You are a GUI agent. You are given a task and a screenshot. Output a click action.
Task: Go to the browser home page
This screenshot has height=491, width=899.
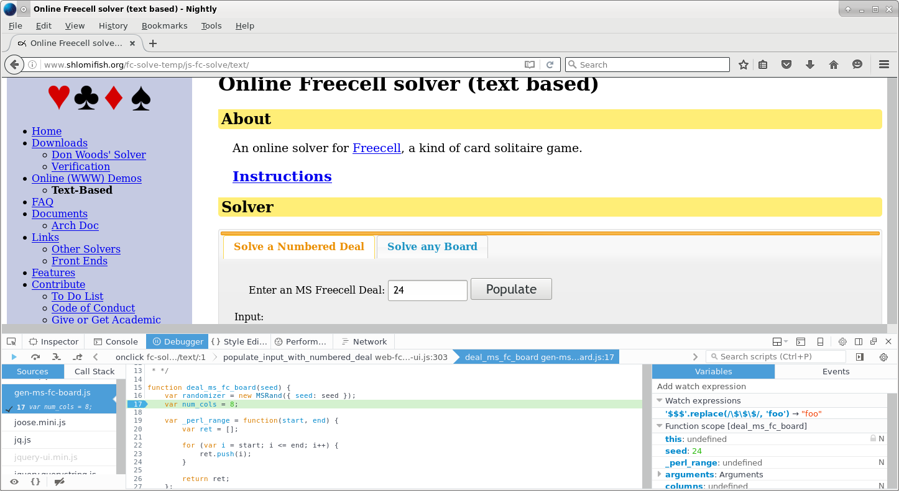coord(834,65)
